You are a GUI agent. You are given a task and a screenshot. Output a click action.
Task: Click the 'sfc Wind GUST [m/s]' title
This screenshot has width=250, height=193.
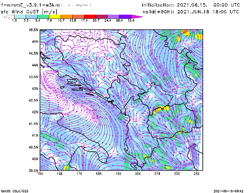[29, 12]
